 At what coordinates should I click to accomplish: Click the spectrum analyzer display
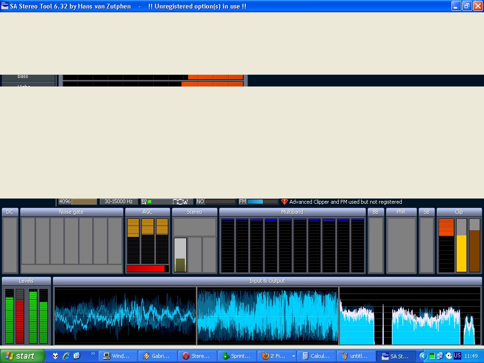410,315
